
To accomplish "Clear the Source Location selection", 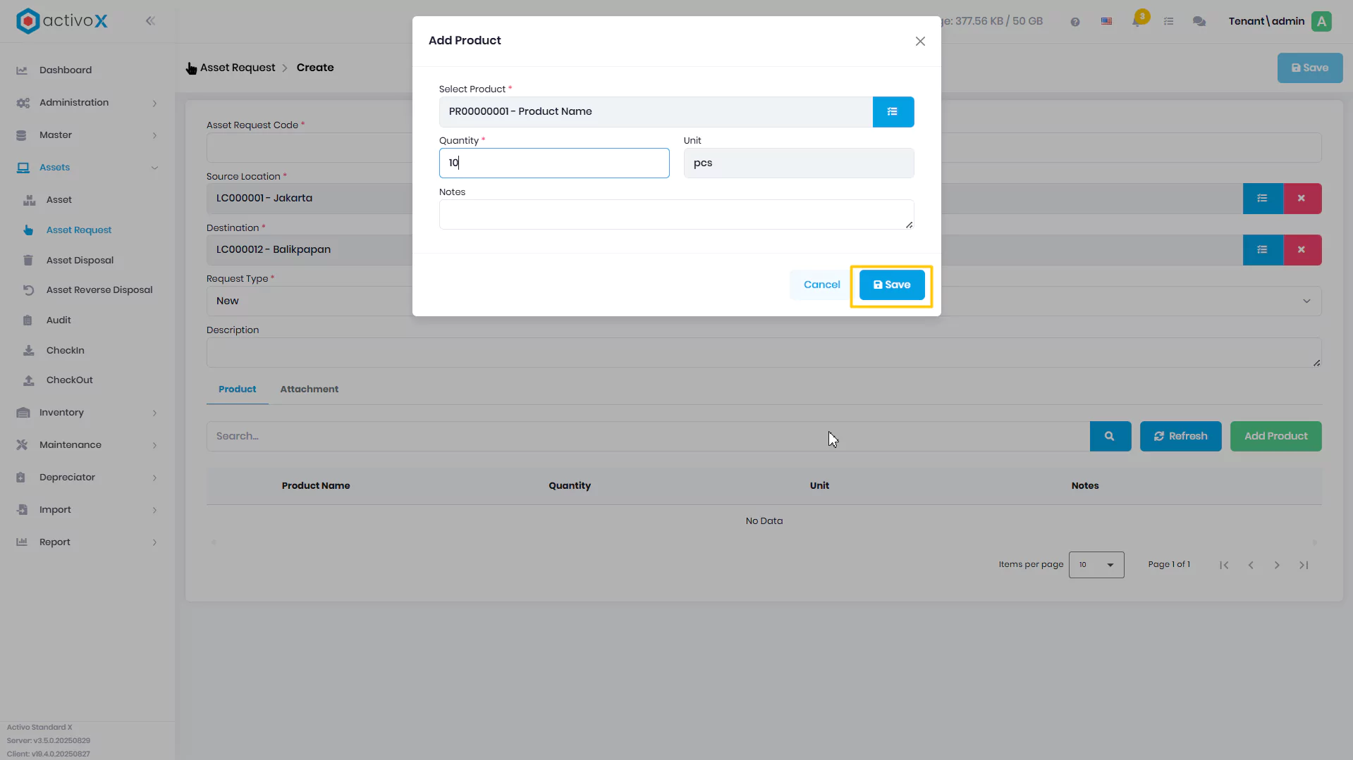I will pos(1302,199).
